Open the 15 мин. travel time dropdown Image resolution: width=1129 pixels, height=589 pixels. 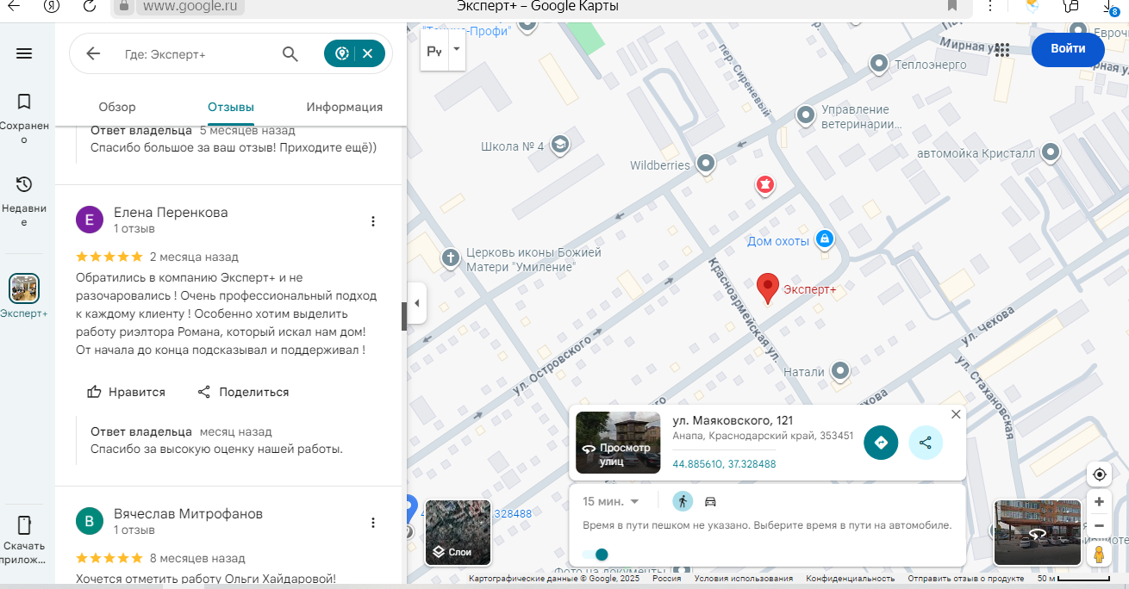[611, 501]
